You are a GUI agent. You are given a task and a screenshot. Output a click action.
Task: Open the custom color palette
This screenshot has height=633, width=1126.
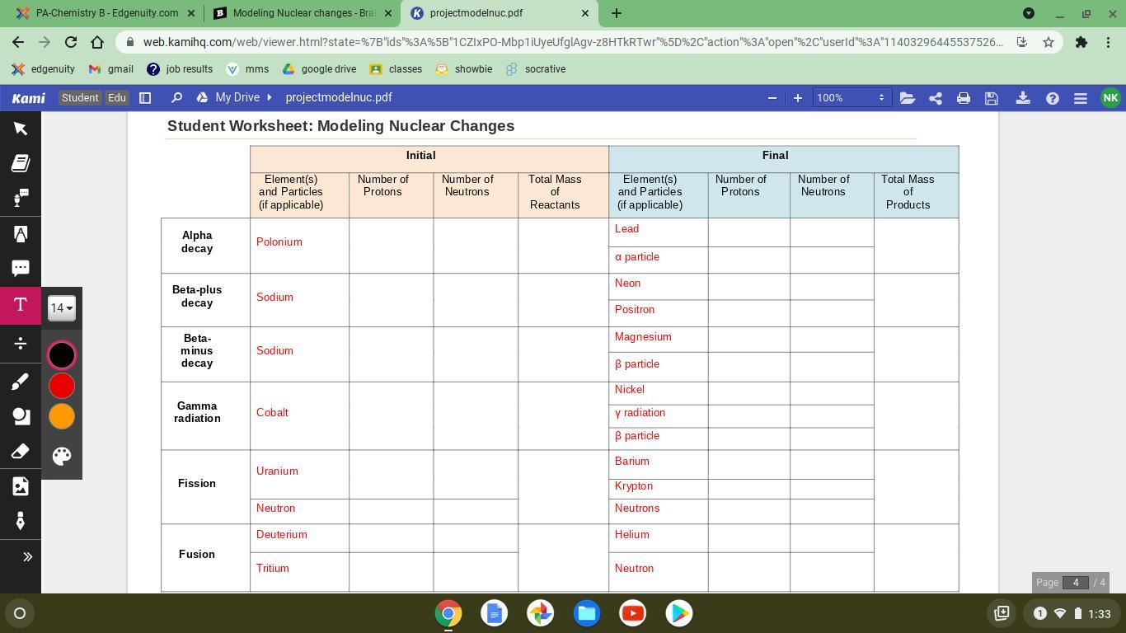(x=62, y=456)
